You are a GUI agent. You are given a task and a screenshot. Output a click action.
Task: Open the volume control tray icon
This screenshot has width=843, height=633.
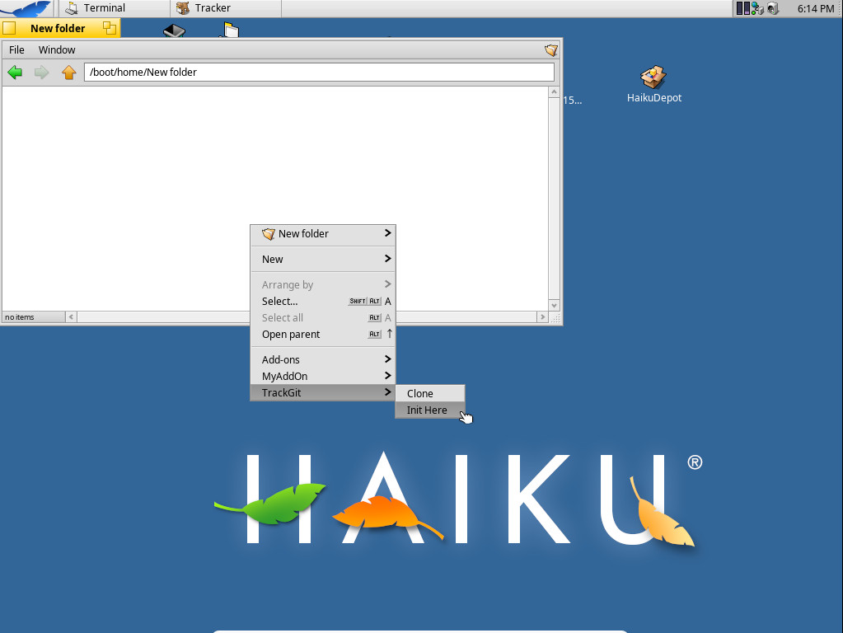(773, 8)
